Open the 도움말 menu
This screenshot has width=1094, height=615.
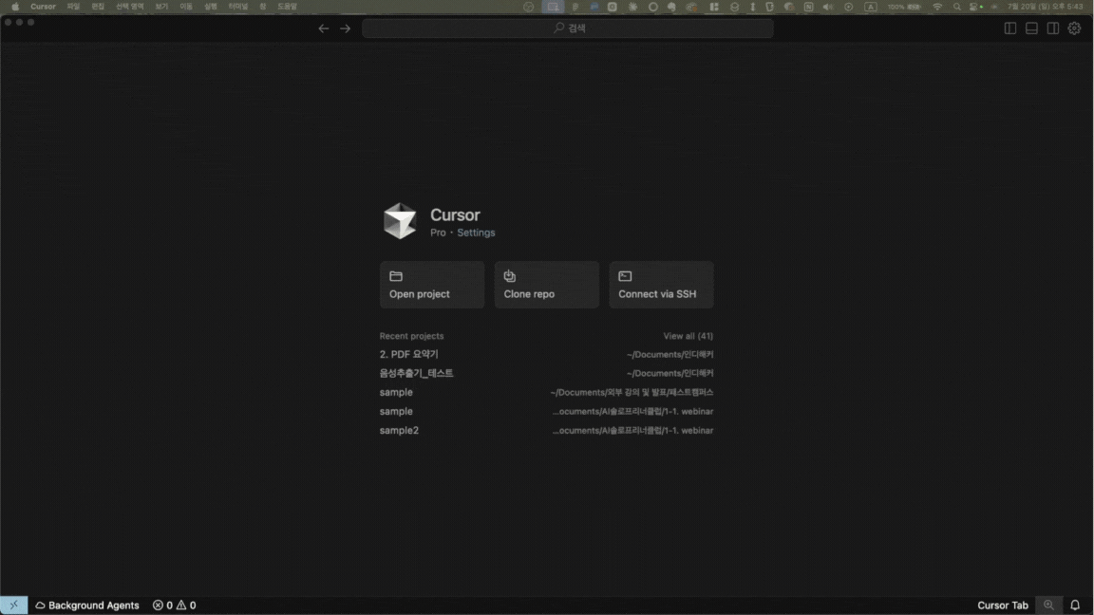click(288, 7)
